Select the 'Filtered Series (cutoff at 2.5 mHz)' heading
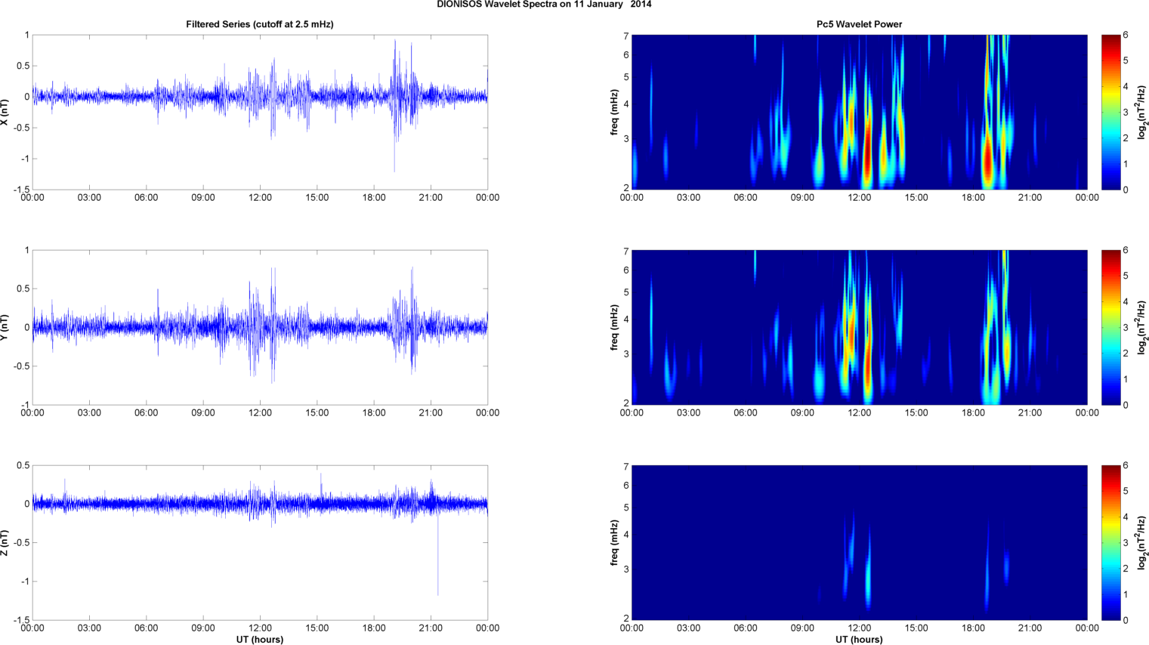Viewport: 1149px width, 645px height. pos(260,24)
